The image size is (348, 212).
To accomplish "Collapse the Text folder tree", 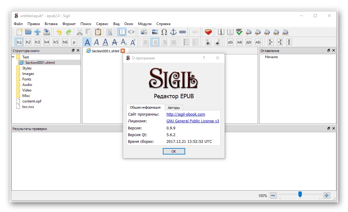I will click(13, 57).
